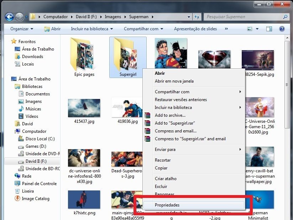
Task: Show more toolbar commands chevron
Action: coord(226,29)
